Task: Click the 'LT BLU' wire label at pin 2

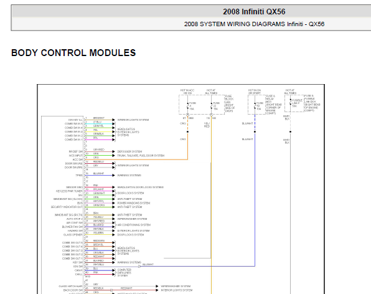Action: [x=97, y=122]
